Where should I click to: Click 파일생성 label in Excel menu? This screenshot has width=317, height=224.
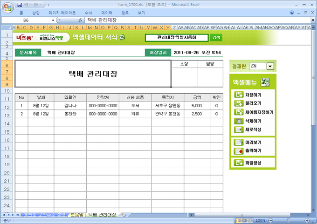tap(253, 163)
